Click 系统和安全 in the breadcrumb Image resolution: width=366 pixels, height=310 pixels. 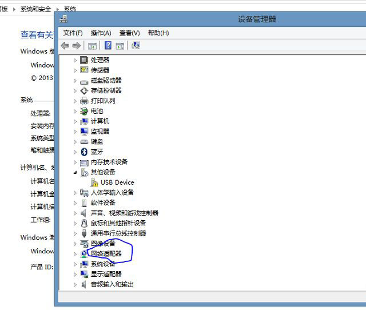coord(35,9)
